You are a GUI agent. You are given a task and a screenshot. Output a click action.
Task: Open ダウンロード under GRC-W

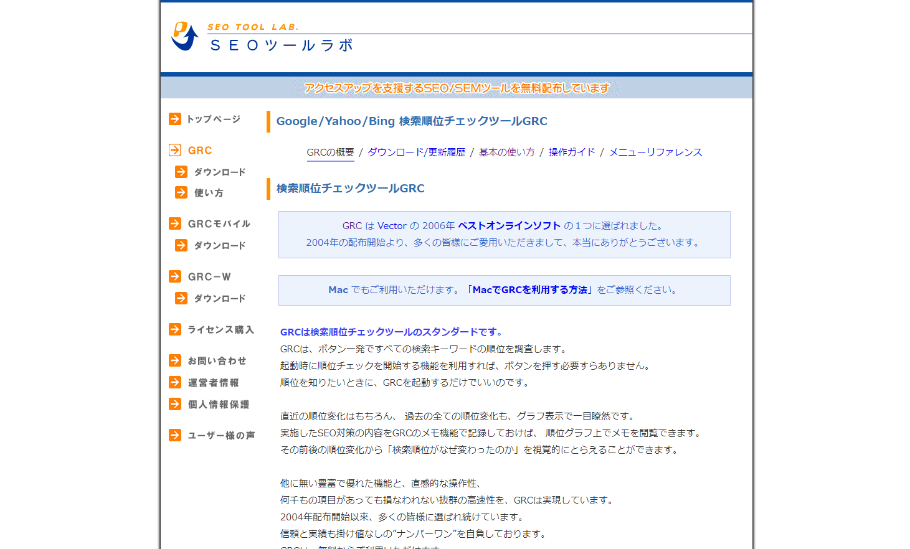pos(220,299)
